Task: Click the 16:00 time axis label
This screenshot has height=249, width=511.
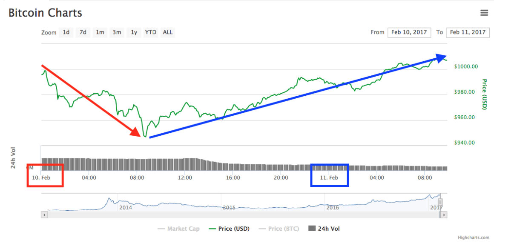Action: coord(233,177)
